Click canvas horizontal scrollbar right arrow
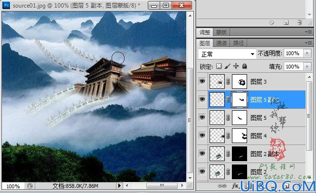Image resolution: width=316 pixels, height=193 pixels. coord(182,185)
